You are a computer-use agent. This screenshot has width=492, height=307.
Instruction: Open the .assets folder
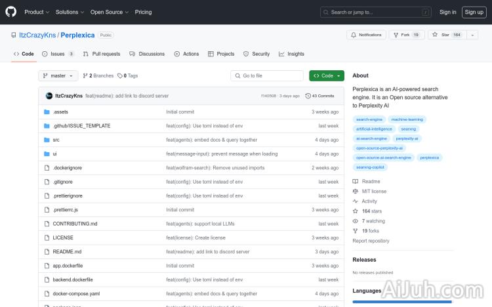(x=60, y=112)
